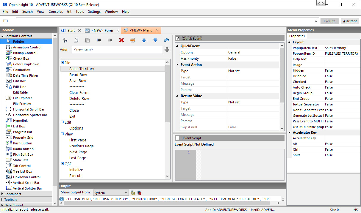Image resolution: width=361 pixels, height=213 pixels.
Task: Toggle the Ctrl accelerator value
Action: (342, 149)
